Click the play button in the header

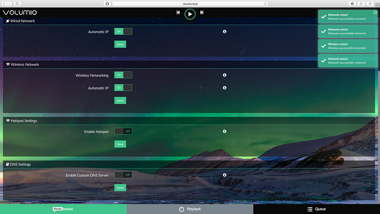point(190,14)
